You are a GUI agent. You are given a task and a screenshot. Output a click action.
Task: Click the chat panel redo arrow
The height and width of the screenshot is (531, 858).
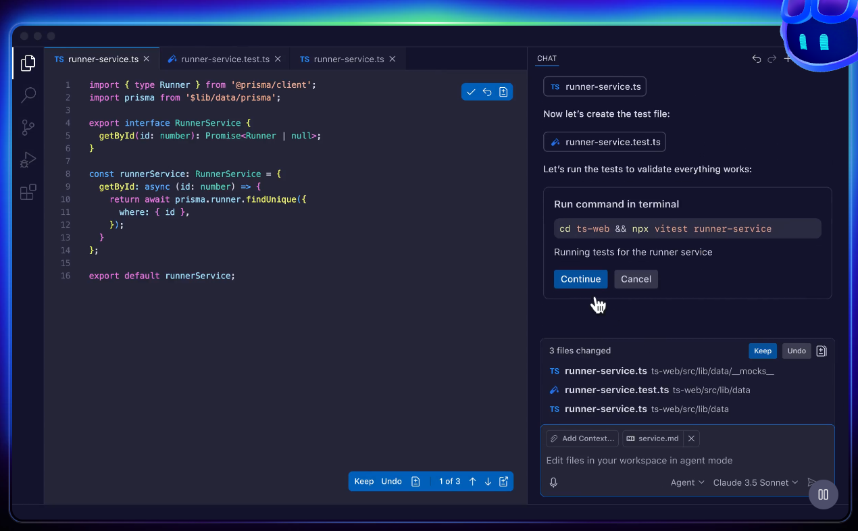tap(772, 59)
